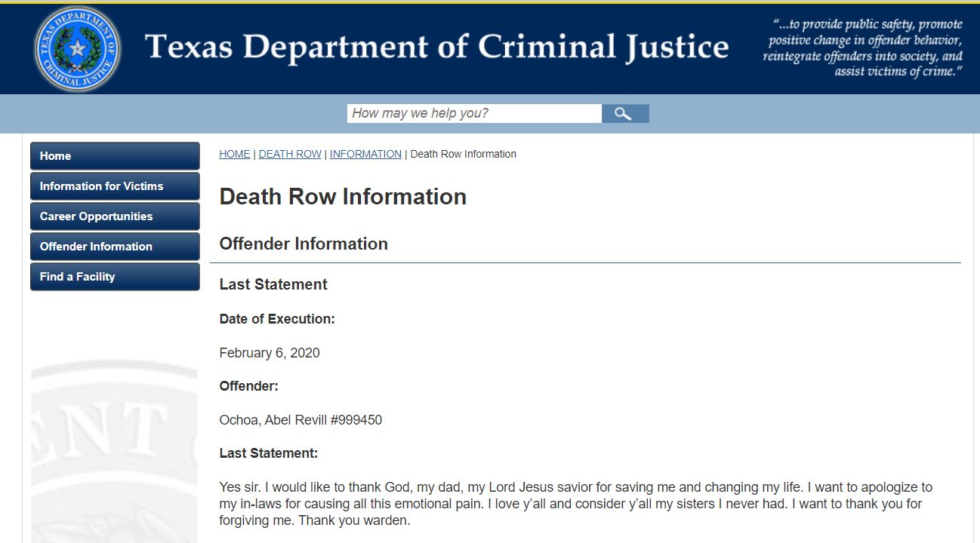Follow the INFORMATION breadcrumb link
Viewport: 980px width, 543px height.
[365, 154]
